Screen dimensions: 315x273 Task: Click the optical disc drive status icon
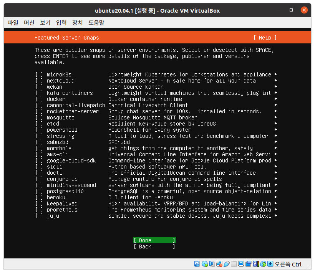click(x=204, y=264)
